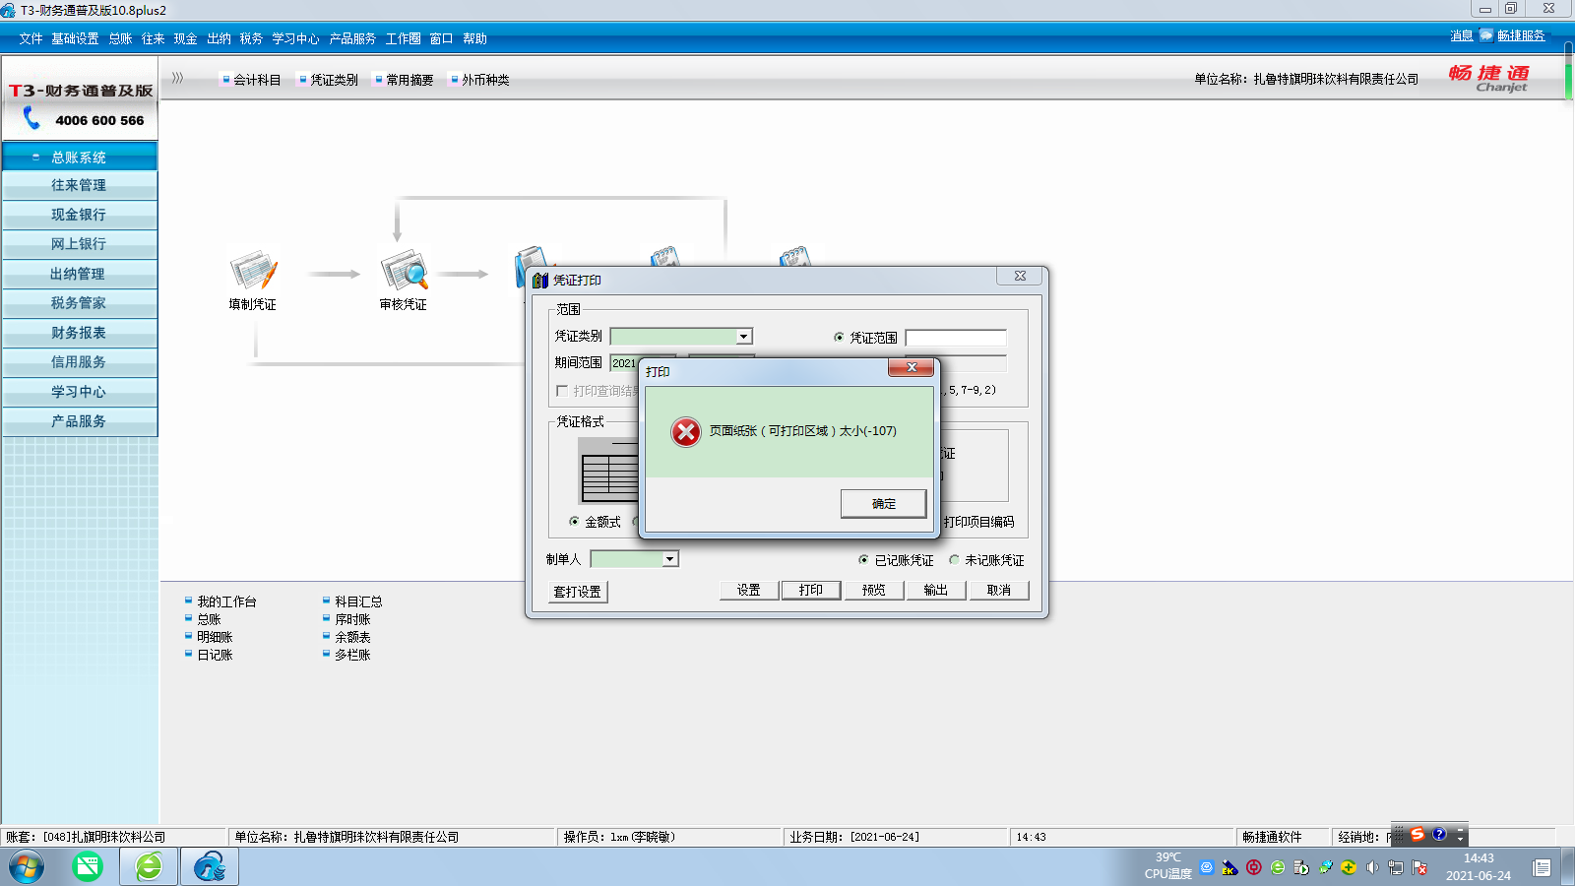1575x886 pixels.
Task: Select the 金额式 format radio button
Action: click(574, 522)
